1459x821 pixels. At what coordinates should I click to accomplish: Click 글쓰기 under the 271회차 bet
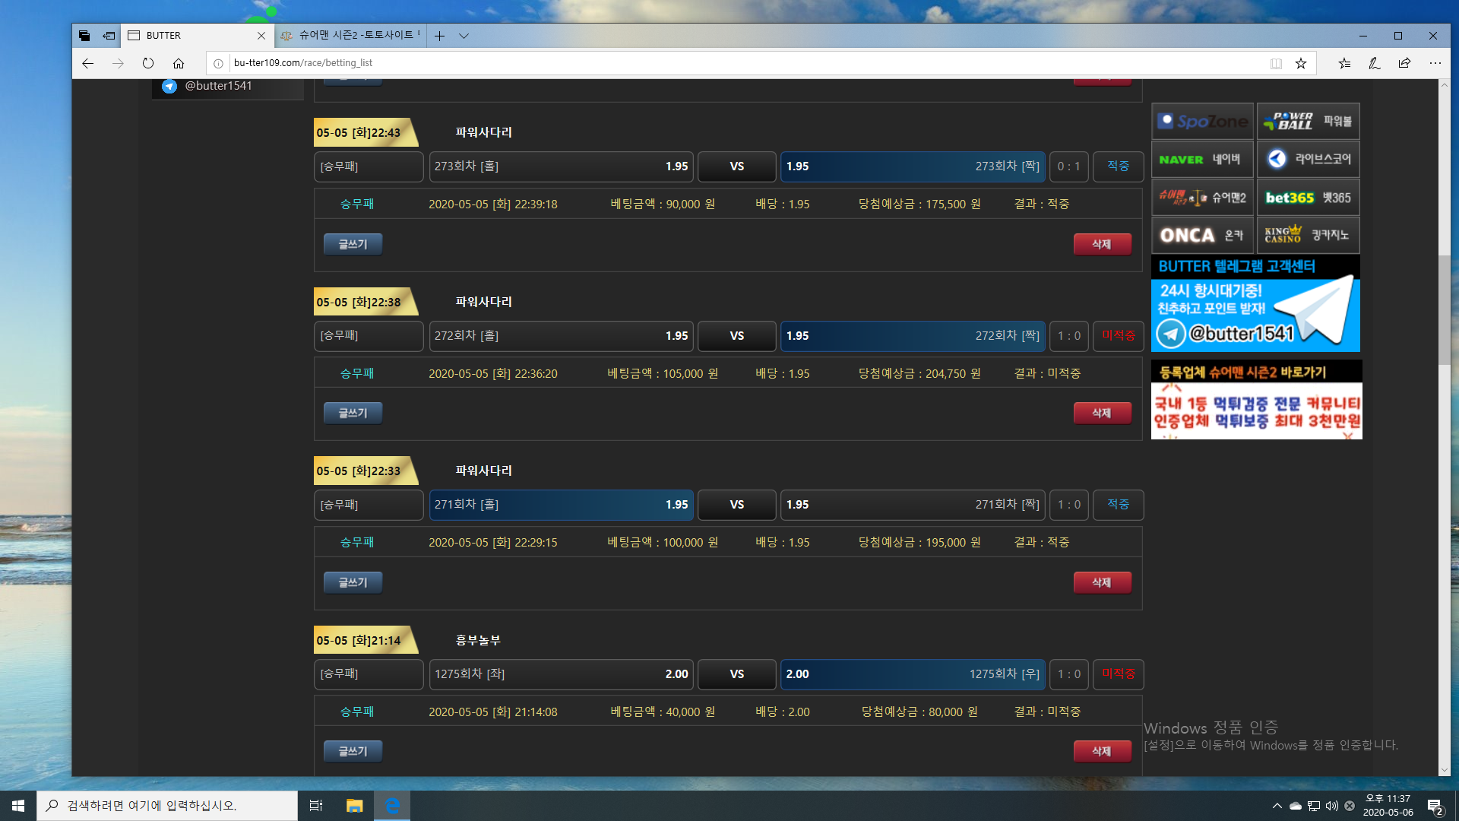pos(353,582)
